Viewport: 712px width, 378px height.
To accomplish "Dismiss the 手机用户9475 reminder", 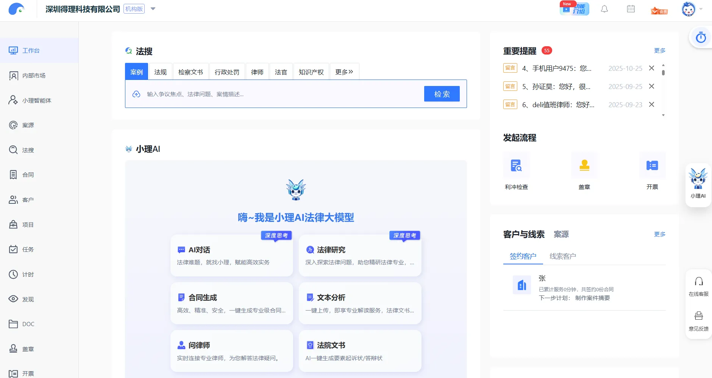I will (x=651, y=68).
